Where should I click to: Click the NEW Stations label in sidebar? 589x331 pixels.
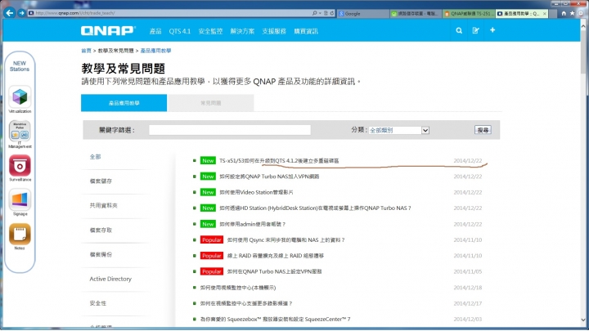pos(20,66)
